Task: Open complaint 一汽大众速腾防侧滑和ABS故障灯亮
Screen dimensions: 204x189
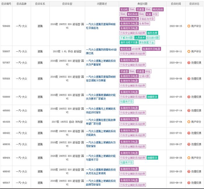Action: point(101,51)
